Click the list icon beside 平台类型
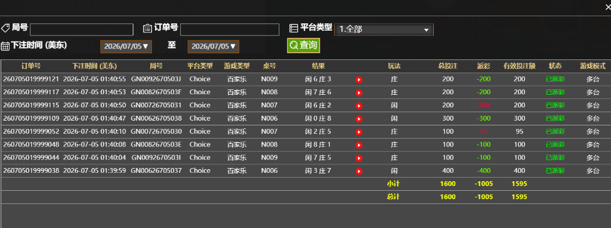611x228 pixels. 293,28
